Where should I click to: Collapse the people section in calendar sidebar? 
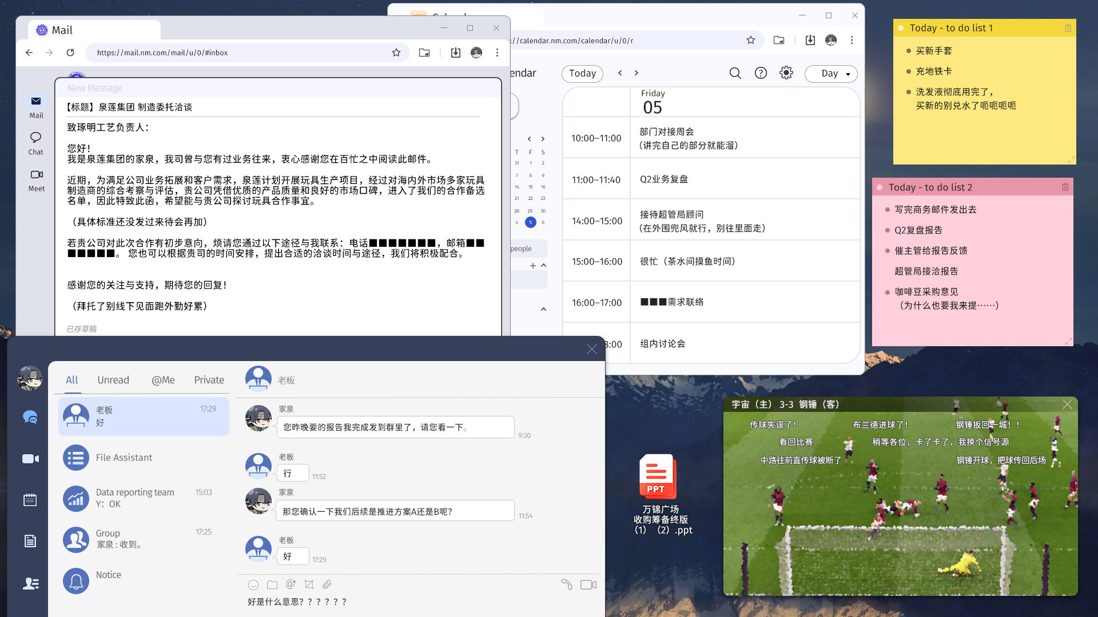coord(543,265)
